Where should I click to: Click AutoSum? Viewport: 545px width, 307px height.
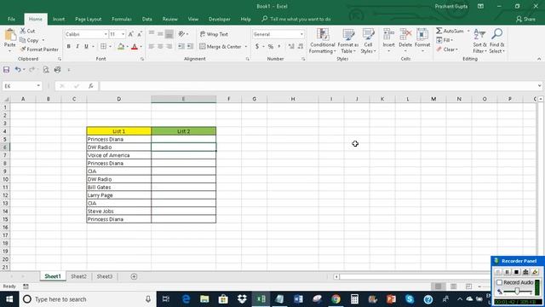pos(450,31)
